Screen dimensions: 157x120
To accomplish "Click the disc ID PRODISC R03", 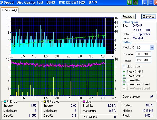I will click(x=142, y=30).
